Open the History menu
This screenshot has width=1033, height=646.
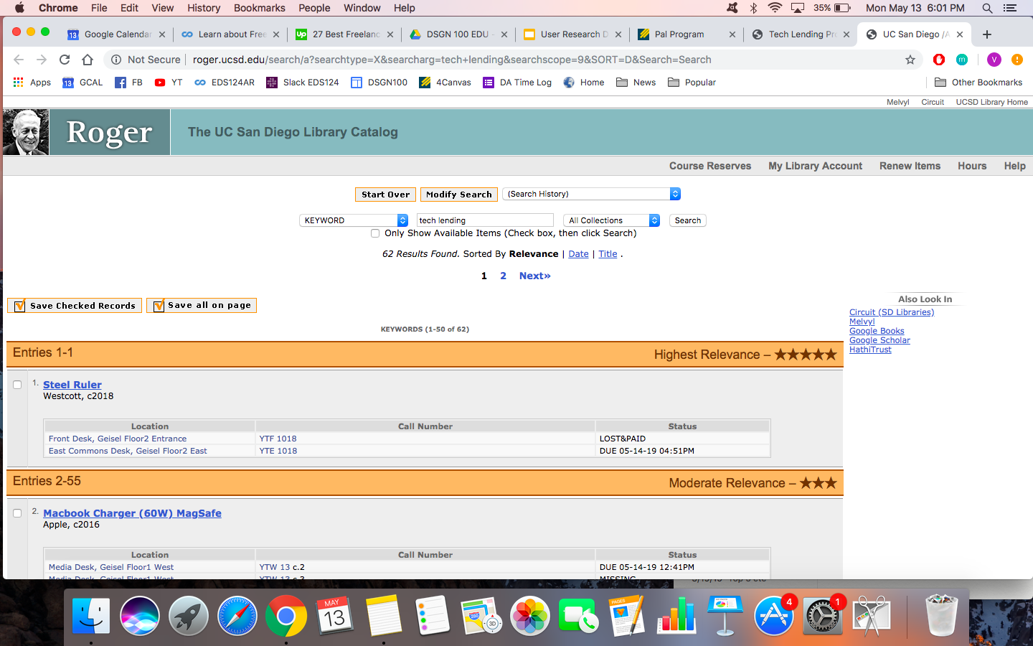[x=204, y=8]
